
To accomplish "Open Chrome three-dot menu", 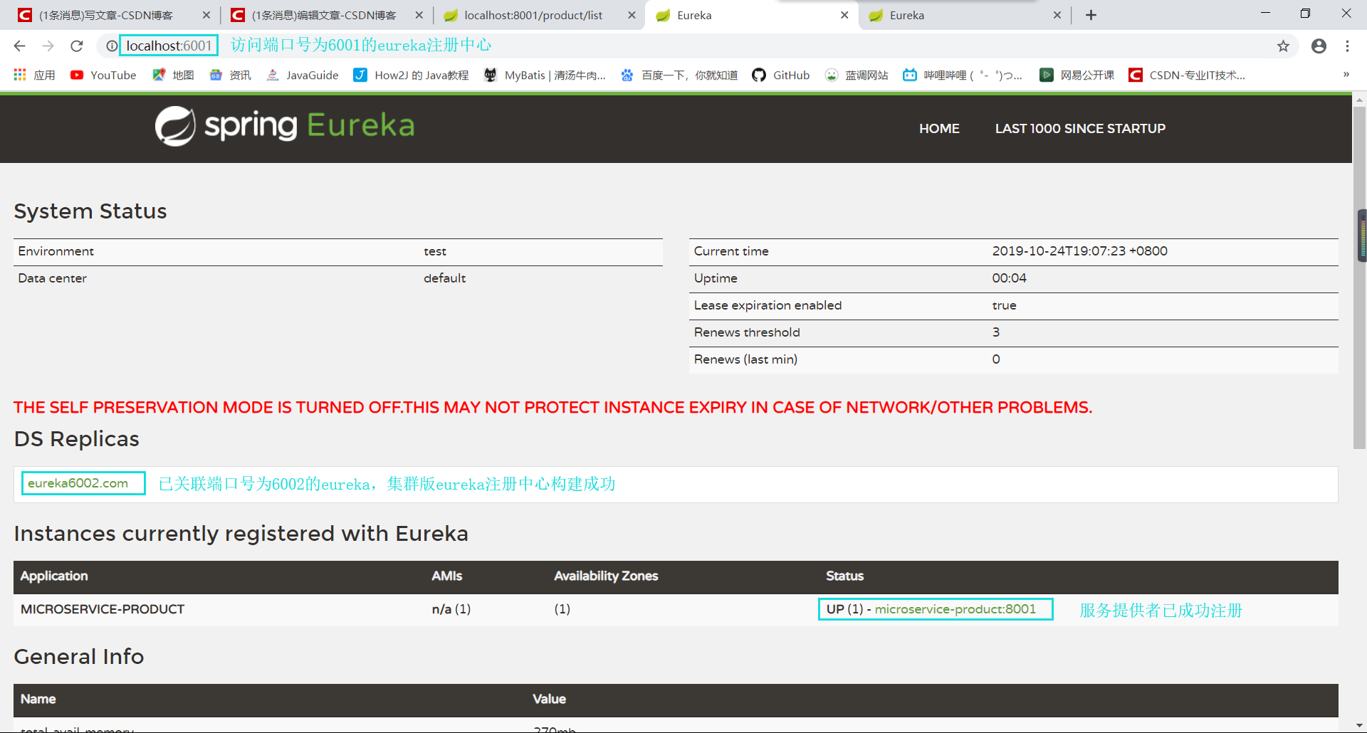I will click(1347, 46).
